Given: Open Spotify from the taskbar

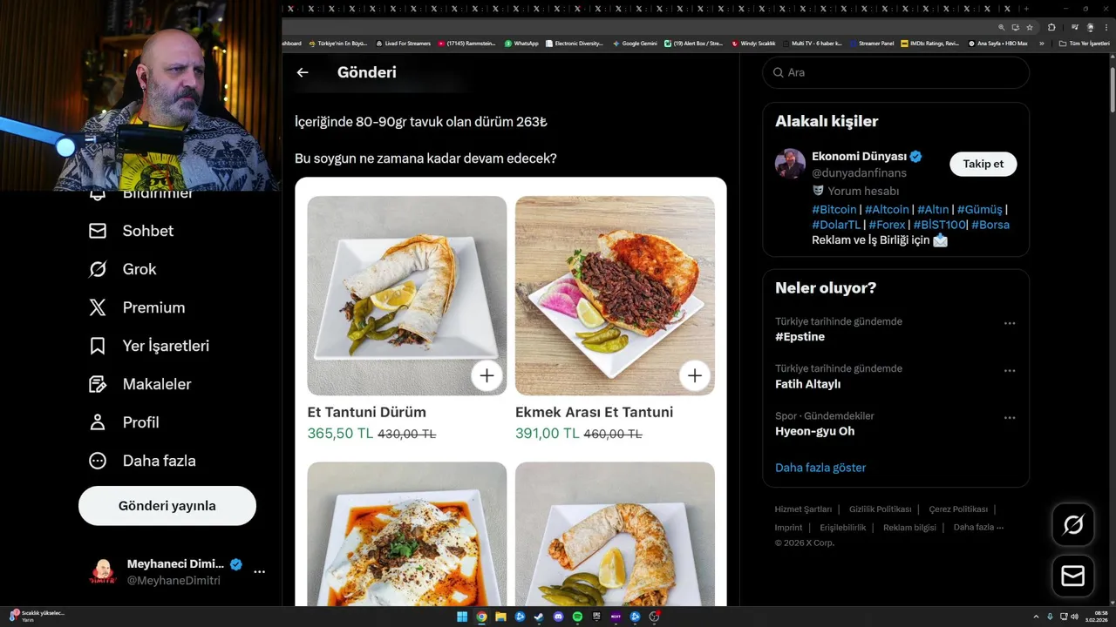Looking at the screenshot, I should 577,617.
